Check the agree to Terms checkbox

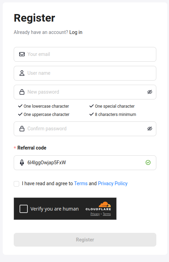[16, 184]
